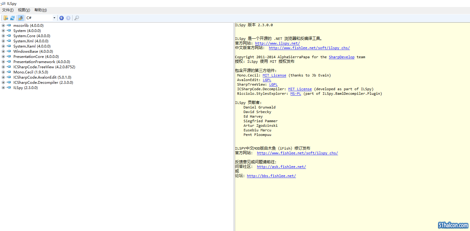Expand the System.Core assembly node
The width and height of the screenshot is (470, 231).
pyautogui.click(x=3, y=36)
